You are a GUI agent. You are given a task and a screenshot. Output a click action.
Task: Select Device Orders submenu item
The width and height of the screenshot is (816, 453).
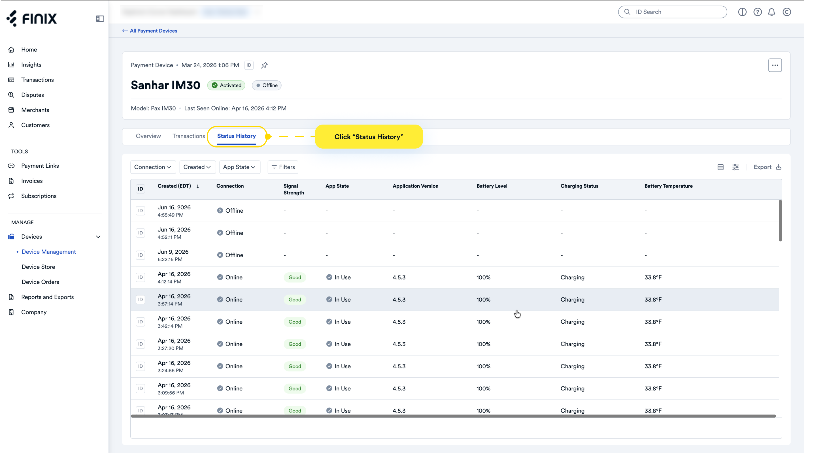pos(40,282)
